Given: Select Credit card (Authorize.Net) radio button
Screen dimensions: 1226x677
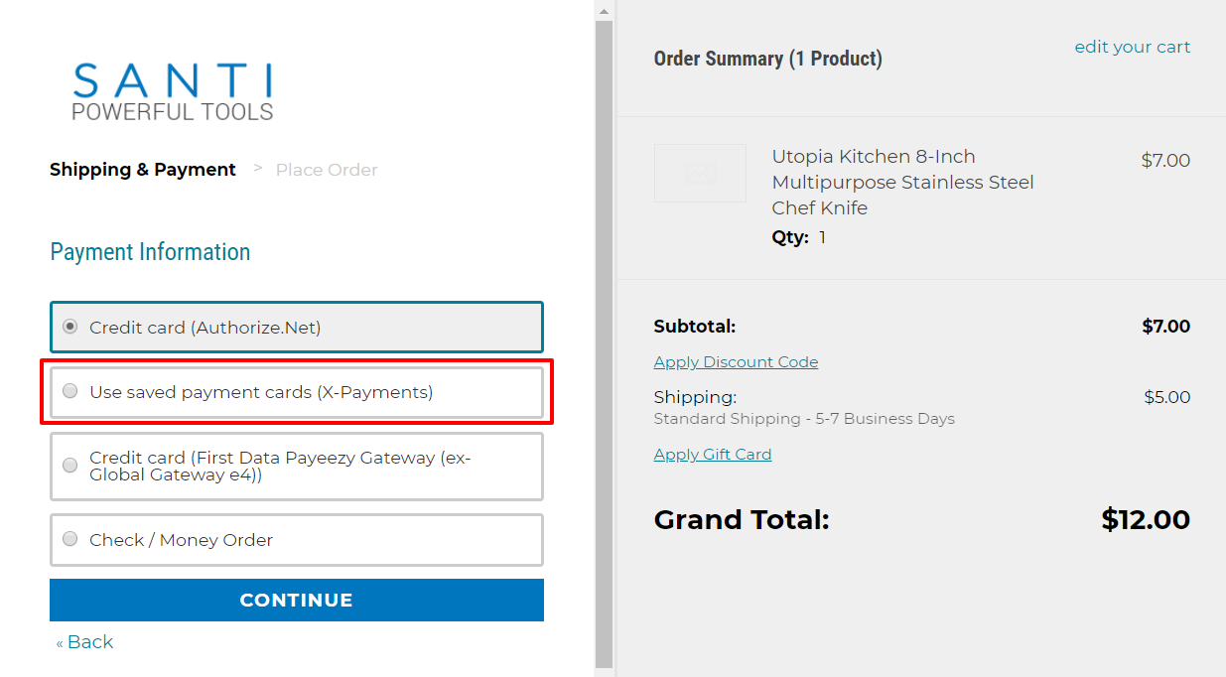Looking at the screenshot, I should click(x=69, y=327).
